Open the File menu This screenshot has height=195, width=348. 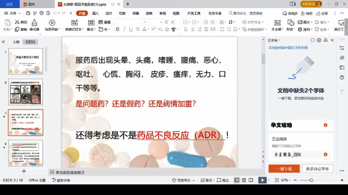tap(13, 13)
